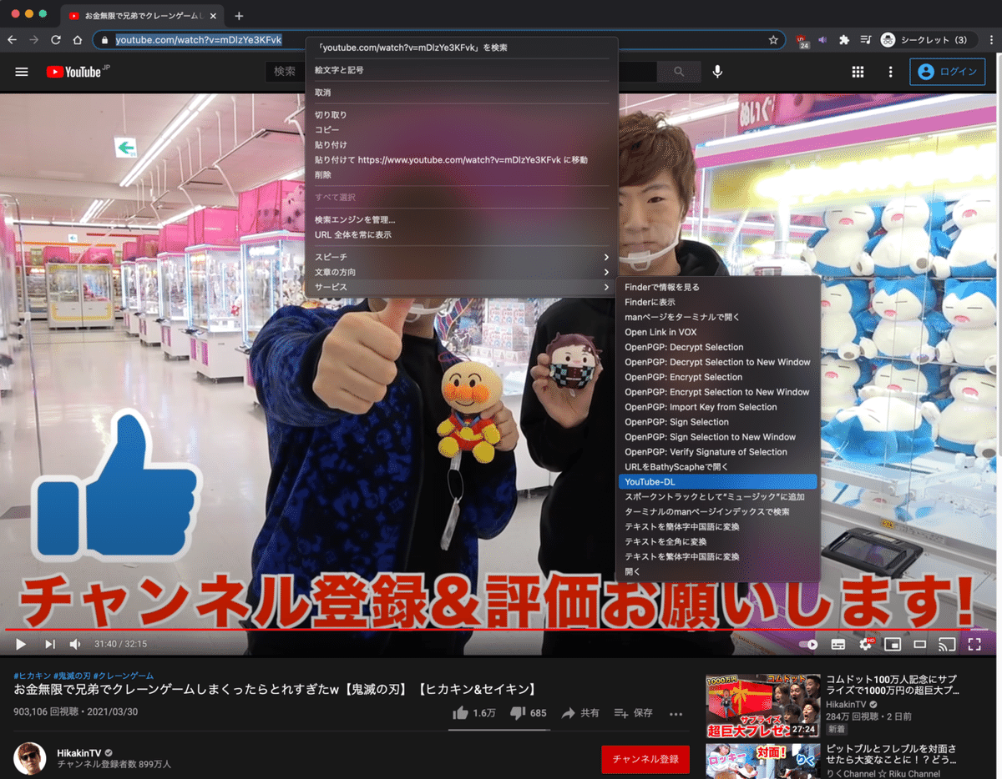
Task: Enable subtitles with the captions icon
Action: 839,644
